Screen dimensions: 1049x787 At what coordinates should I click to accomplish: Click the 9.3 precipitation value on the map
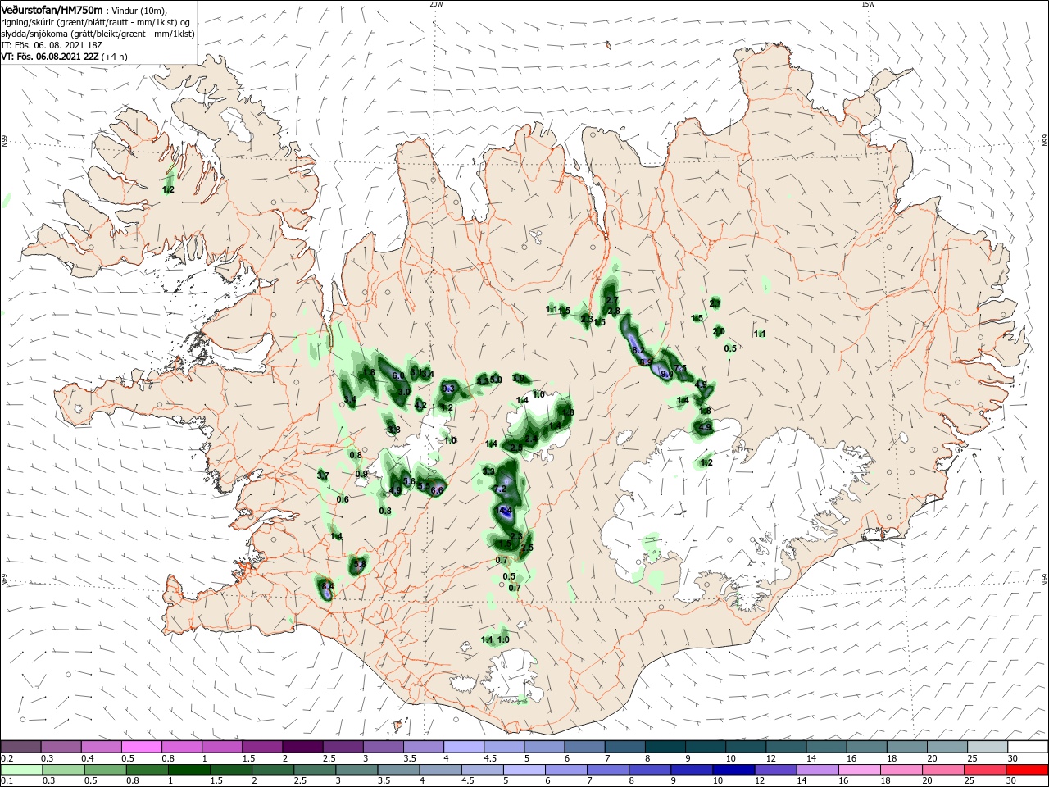(x=448, y=389)
